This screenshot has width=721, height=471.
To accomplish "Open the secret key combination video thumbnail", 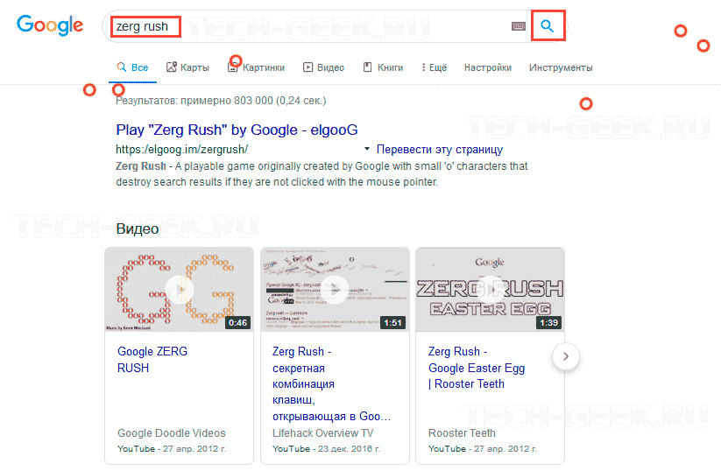I will point(335,290).
